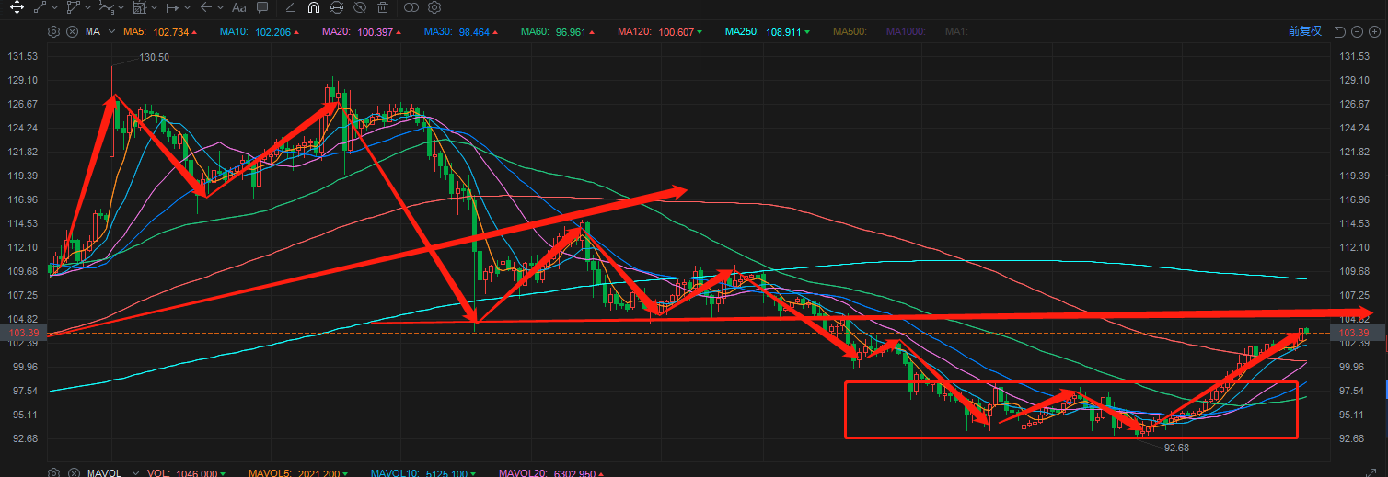This screenshot has width=1388, height=477.
Task: Click the MA120 value 100.607
Action: (x=675, y=31)
